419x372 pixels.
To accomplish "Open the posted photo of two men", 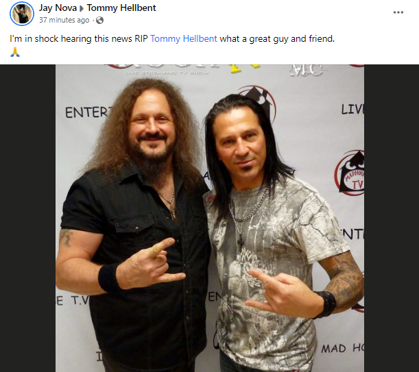I will [210, 218].
